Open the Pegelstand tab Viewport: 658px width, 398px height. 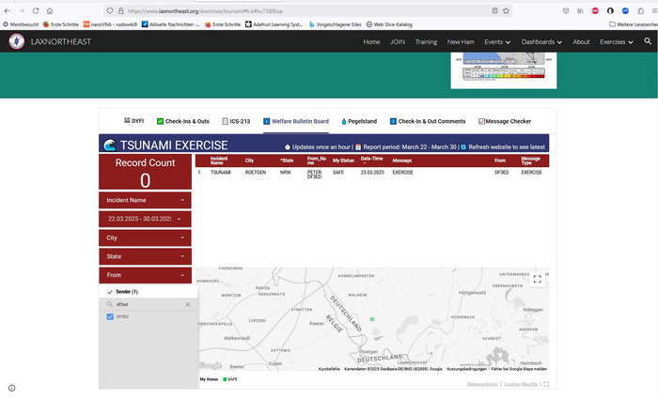(x=359, y=121)
